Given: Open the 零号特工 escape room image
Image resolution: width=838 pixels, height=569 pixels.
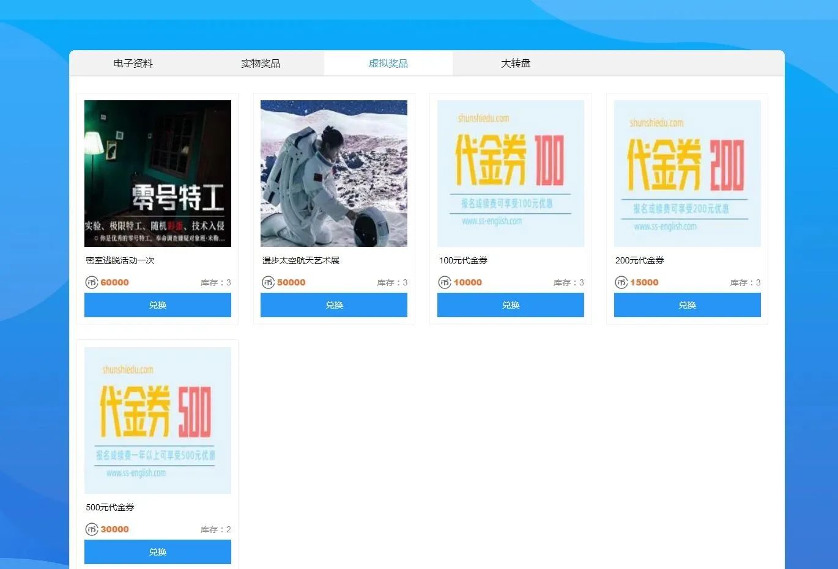Looking at the screenshot, I should point(158,174).
